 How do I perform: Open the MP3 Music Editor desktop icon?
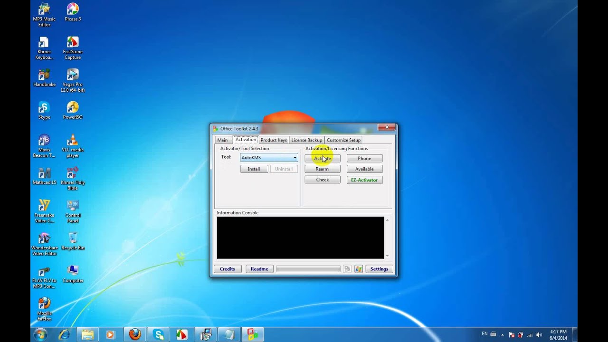[x=44, y=15]
